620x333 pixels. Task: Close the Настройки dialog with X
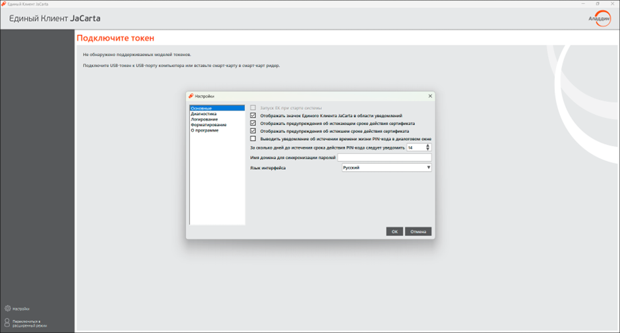(430, 96)
